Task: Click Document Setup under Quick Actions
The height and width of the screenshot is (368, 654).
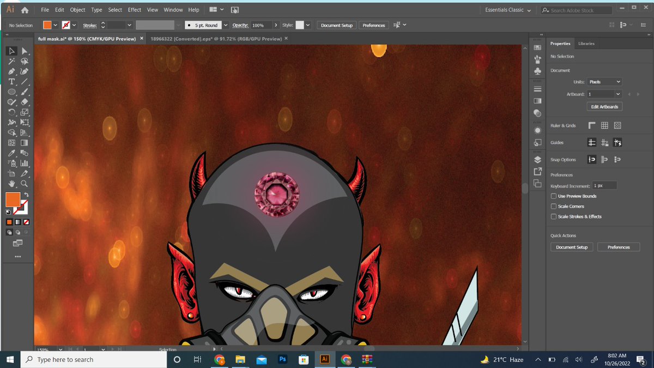Action: [572, 248]
